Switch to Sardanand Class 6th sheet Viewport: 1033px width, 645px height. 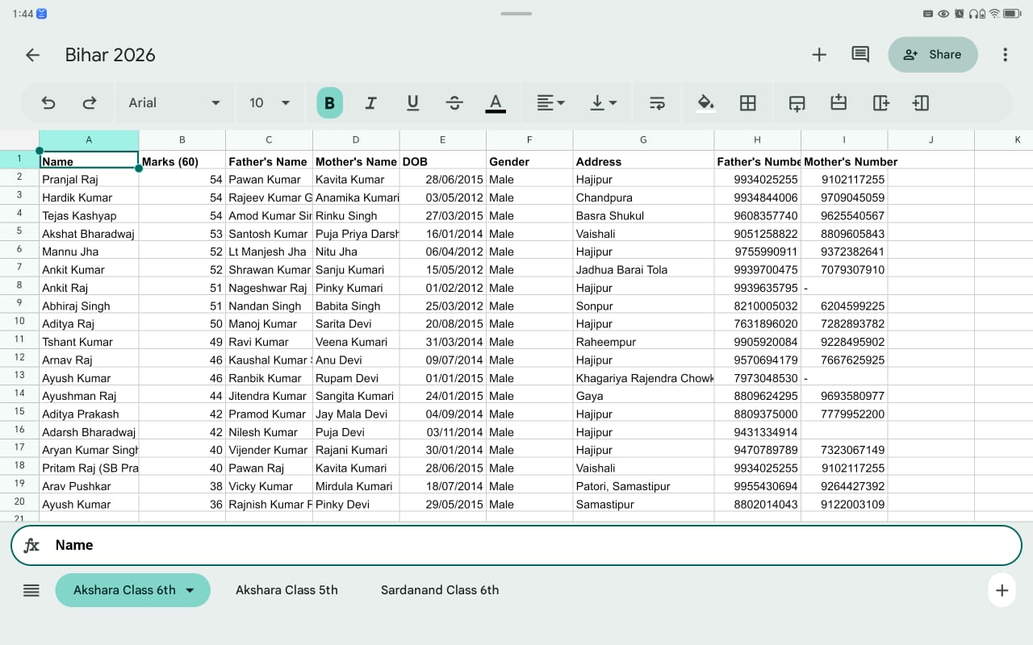[x=440, y=590]
